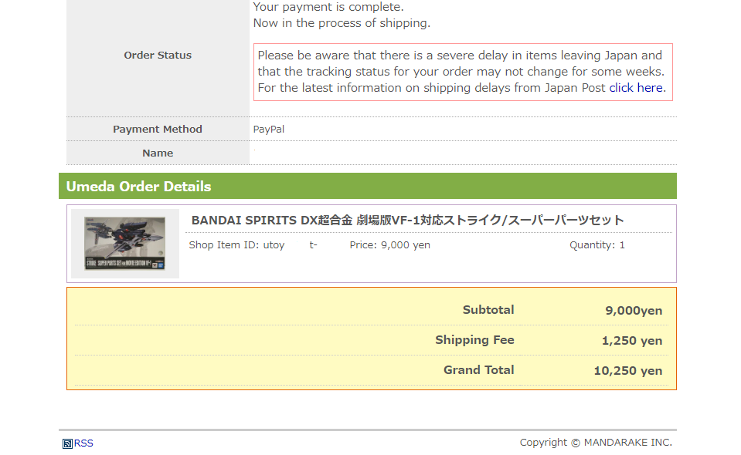Viewport: 741px width, 455px height.
Task: Click the PayPal payment value
Action: click(x=269, y=130)
